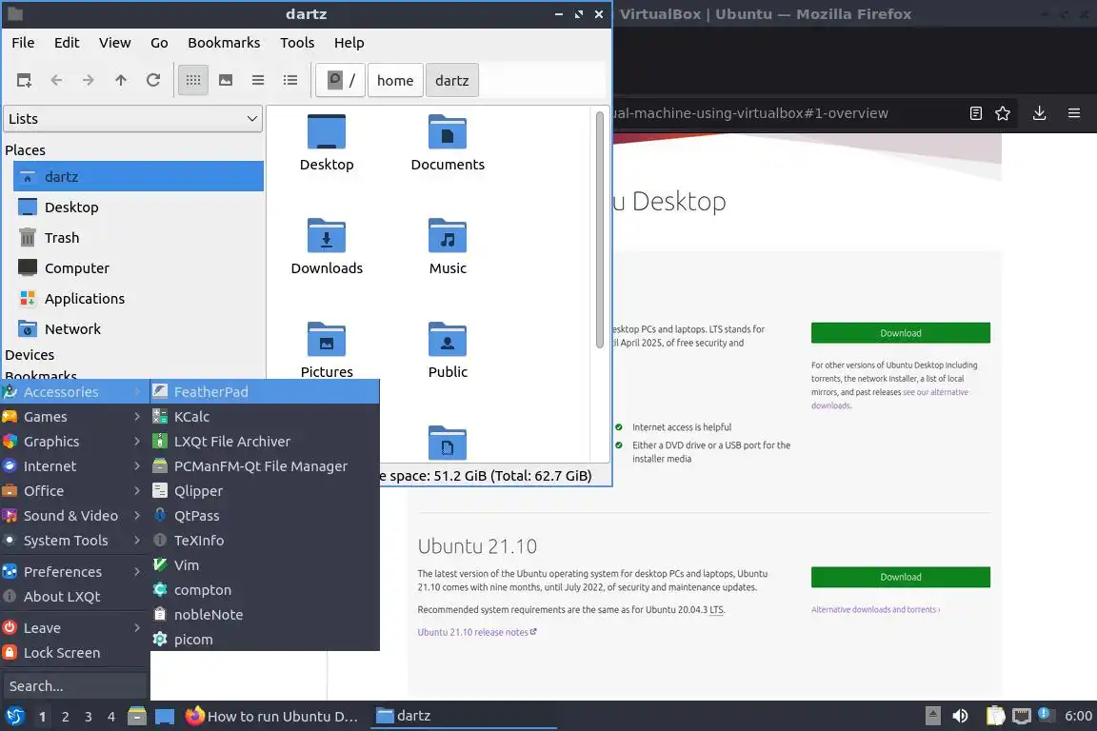The image size is (1097, 731).
Task: Launch Vim editor
Action: (x=265, y=565)
